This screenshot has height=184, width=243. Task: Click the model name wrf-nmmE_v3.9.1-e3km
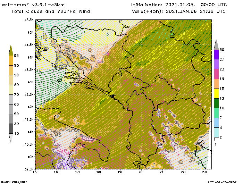(x=33, y=5)
